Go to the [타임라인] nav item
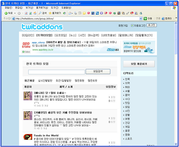Screen dimensions: 179x147 [28, 35]
